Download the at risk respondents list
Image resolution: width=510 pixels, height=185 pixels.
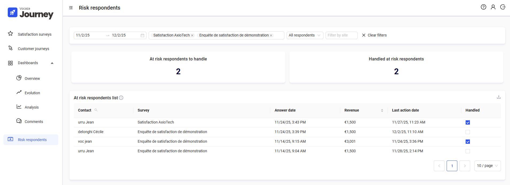(499, 97)
